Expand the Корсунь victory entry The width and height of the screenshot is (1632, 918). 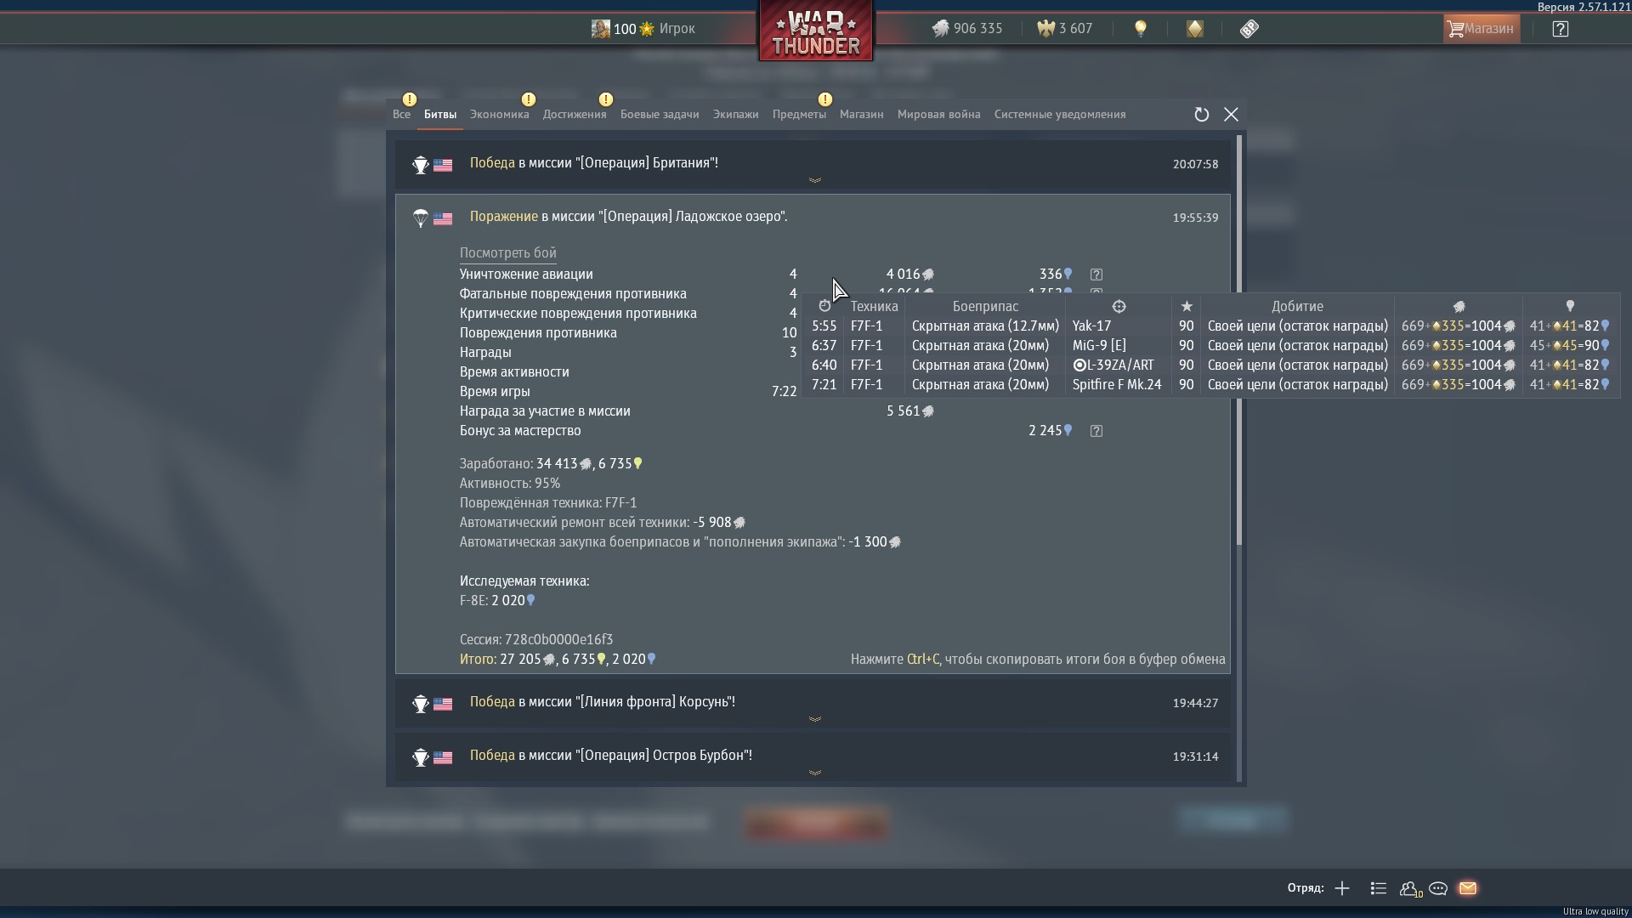point(815,719)
